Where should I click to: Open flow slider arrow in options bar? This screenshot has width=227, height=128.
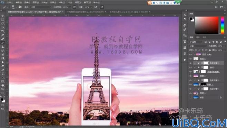pos(91,7)
